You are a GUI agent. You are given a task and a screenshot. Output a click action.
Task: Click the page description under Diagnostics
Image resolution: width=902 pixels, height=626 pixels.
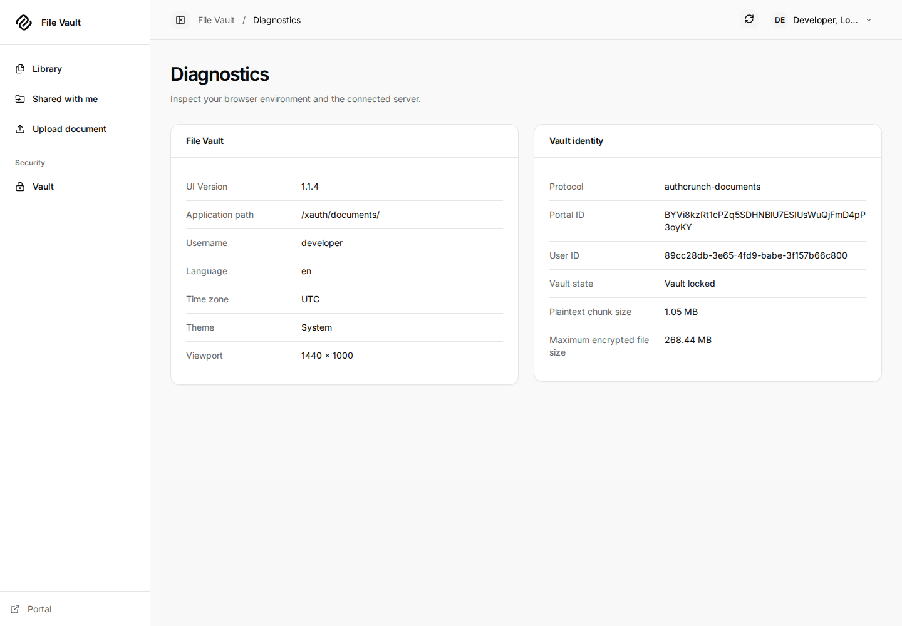[296, 99]
